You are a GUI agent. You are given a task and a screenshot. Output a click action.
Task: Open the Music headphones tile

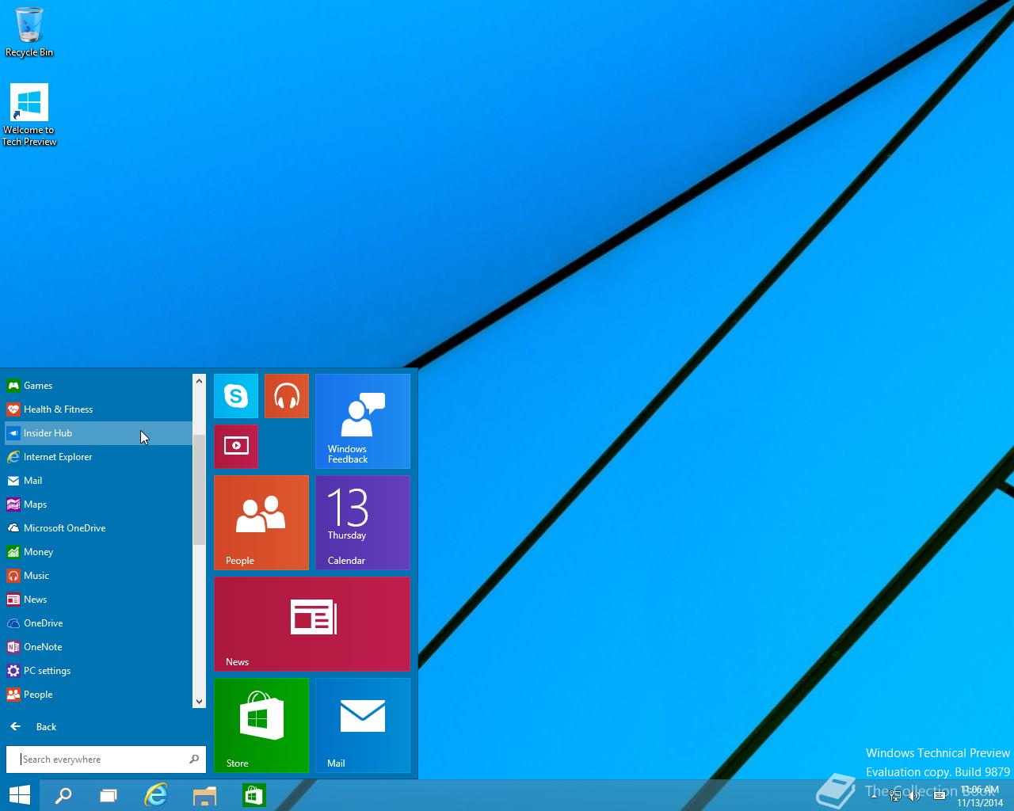(x=287, y=396)
